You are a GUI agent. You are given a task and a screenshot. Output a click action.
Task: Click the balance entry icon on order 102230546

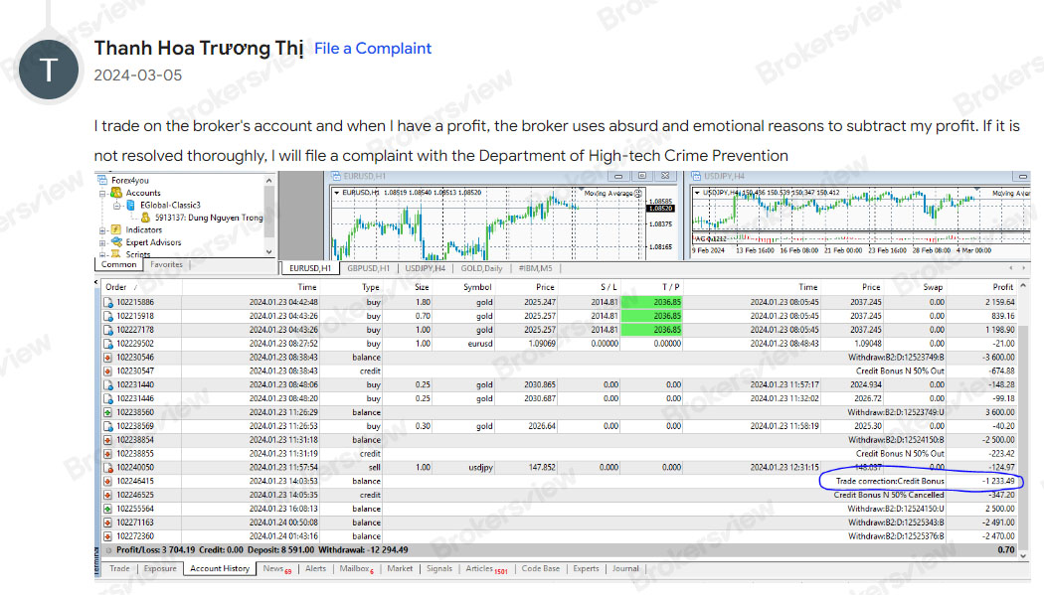tap(106, 358)
